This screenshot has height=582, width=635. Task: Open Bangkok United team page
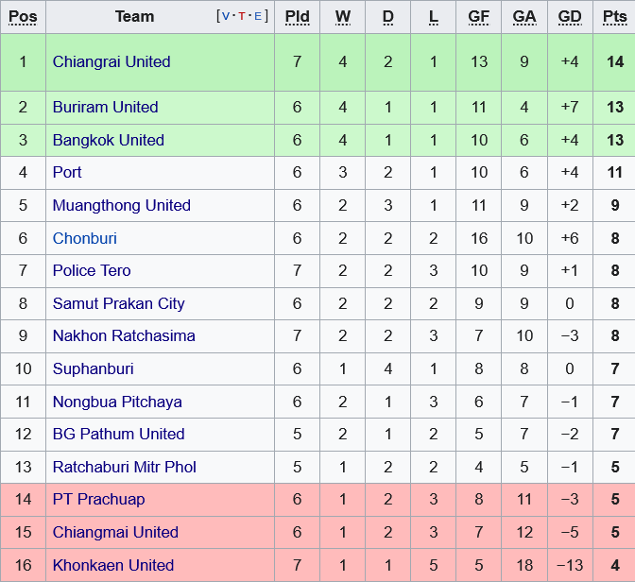tap(108, 140)
